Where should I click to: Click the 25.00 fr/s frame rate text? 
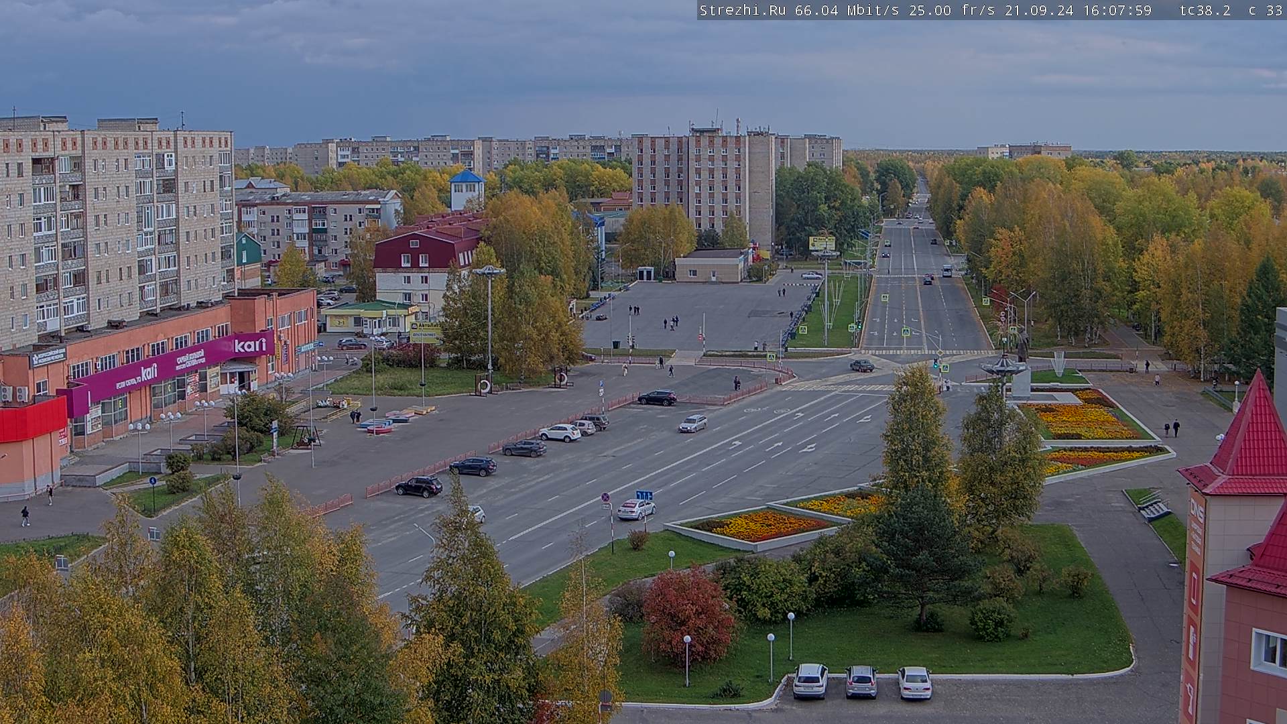953,10
